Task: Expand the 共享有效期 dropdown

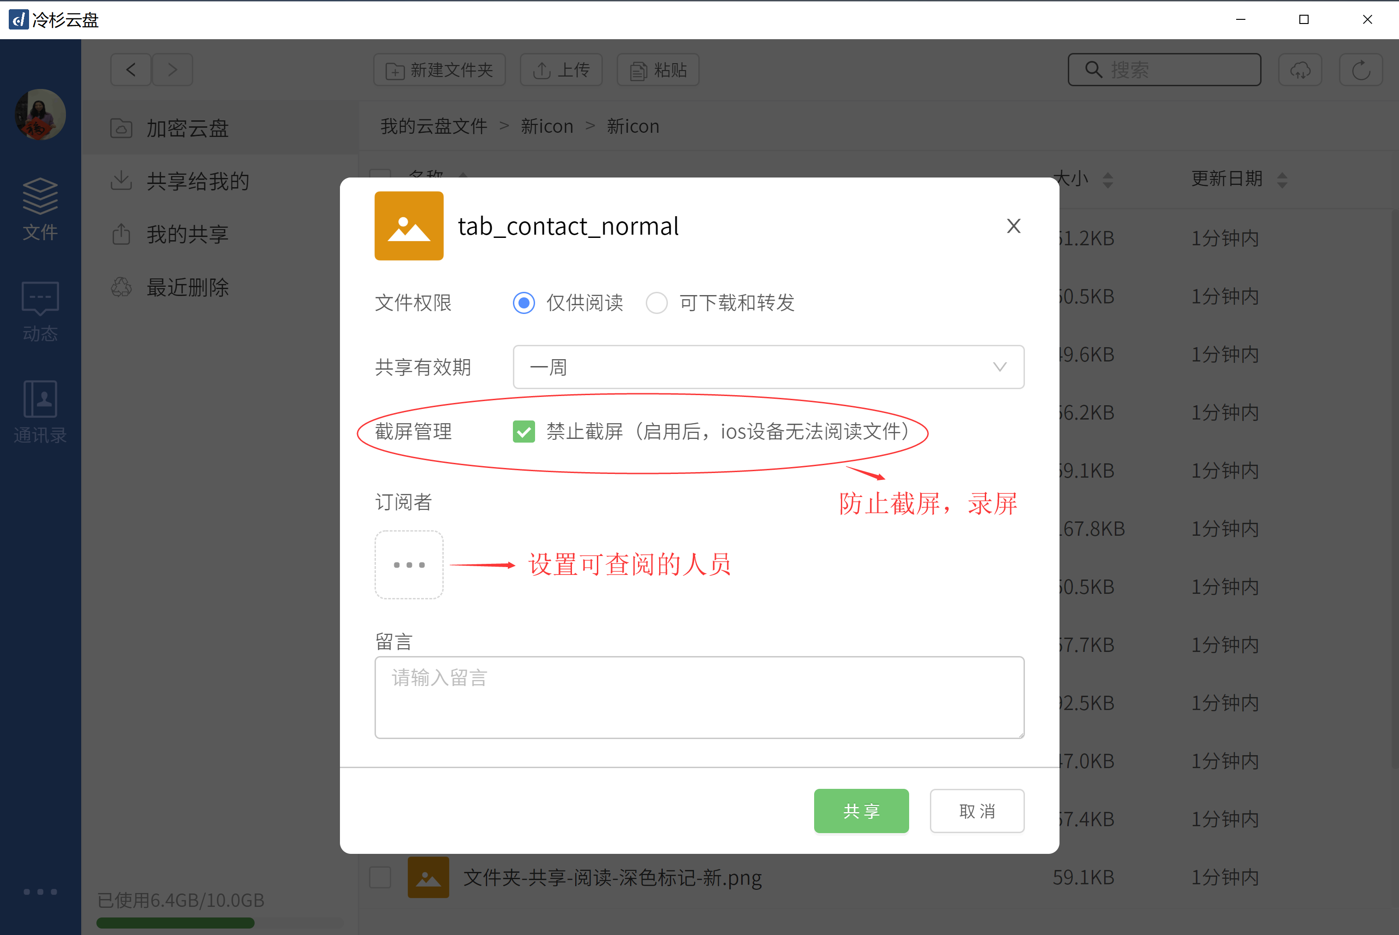Action: pyautogui.click(x=768, y=367)
